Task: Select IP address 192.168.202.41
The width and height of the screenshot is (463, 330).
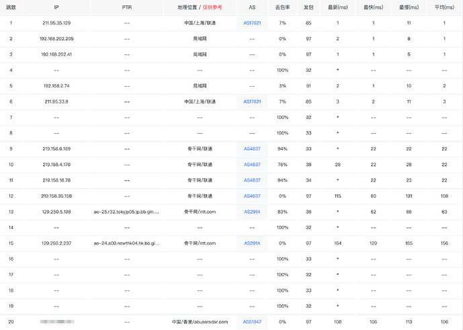Action: pos(56,54)
